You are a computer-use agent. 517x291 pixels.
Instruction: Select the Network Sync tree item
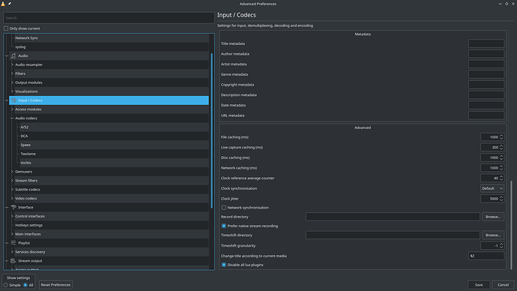26,38
